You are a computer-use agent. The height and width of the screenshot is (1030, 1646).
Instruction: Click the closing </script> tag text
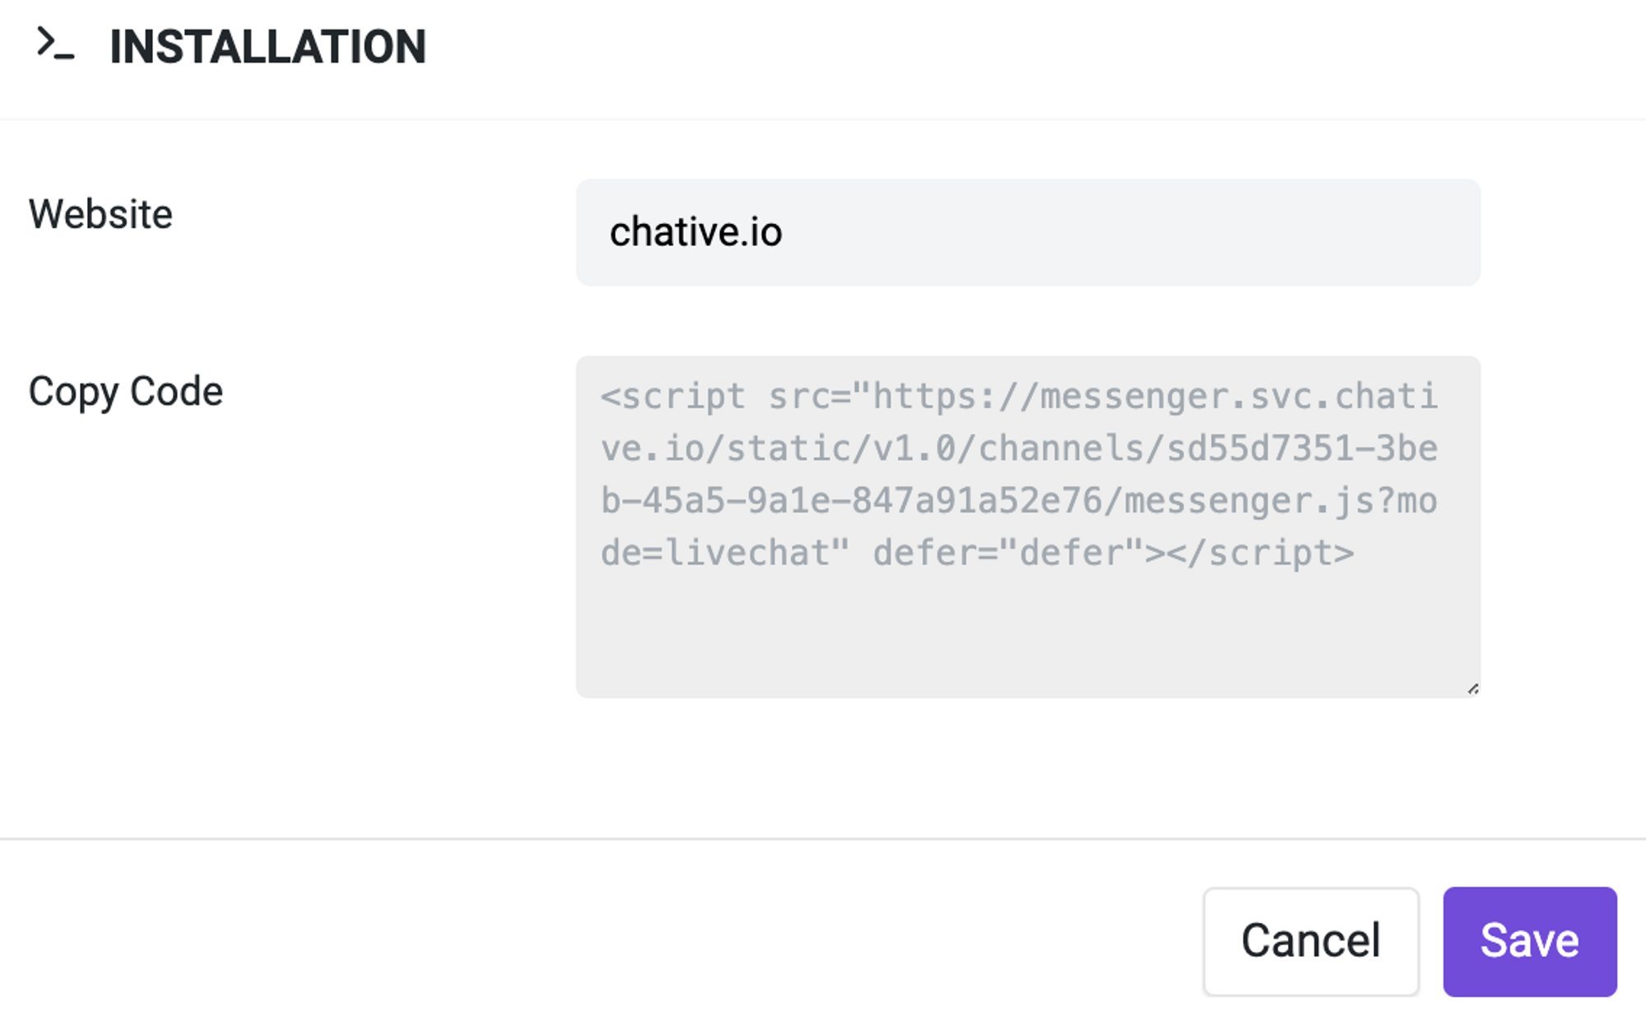tap(1259, 553)
